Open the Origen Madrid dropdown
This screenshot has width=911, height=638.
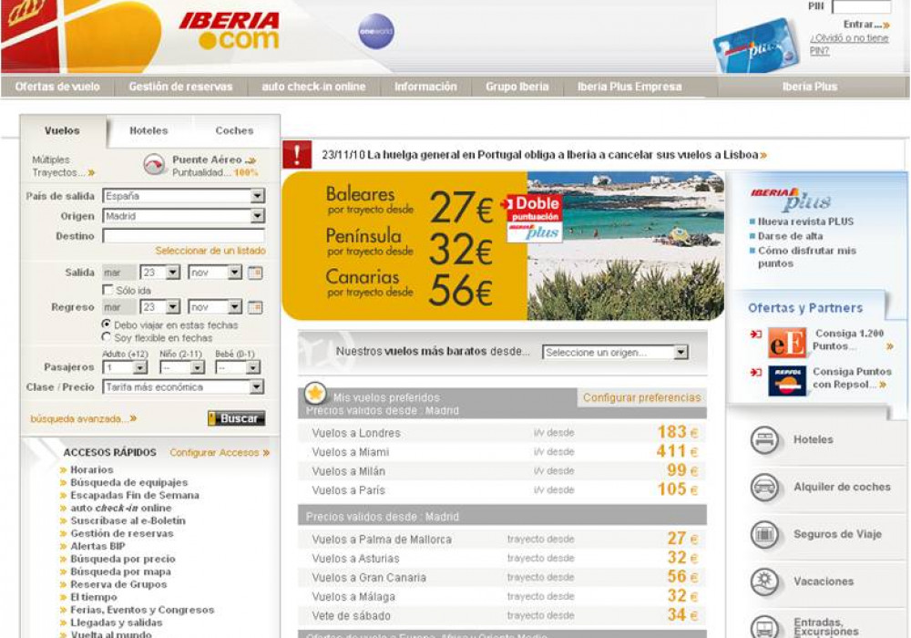[x=184, y=216]
